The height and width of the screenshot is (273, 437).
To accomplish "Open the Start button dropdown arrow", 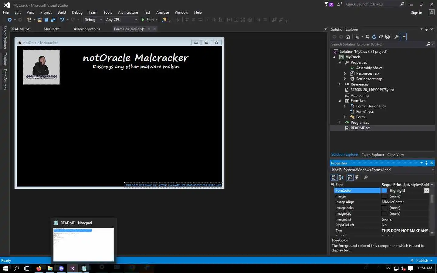I will [157, 20].
